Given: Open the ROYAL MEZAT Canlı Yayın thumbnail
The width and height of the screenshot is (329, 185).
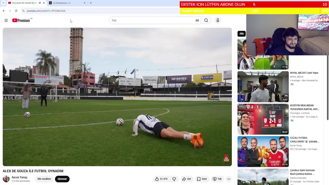Looking at the screenshot, I should pos(263,87).
